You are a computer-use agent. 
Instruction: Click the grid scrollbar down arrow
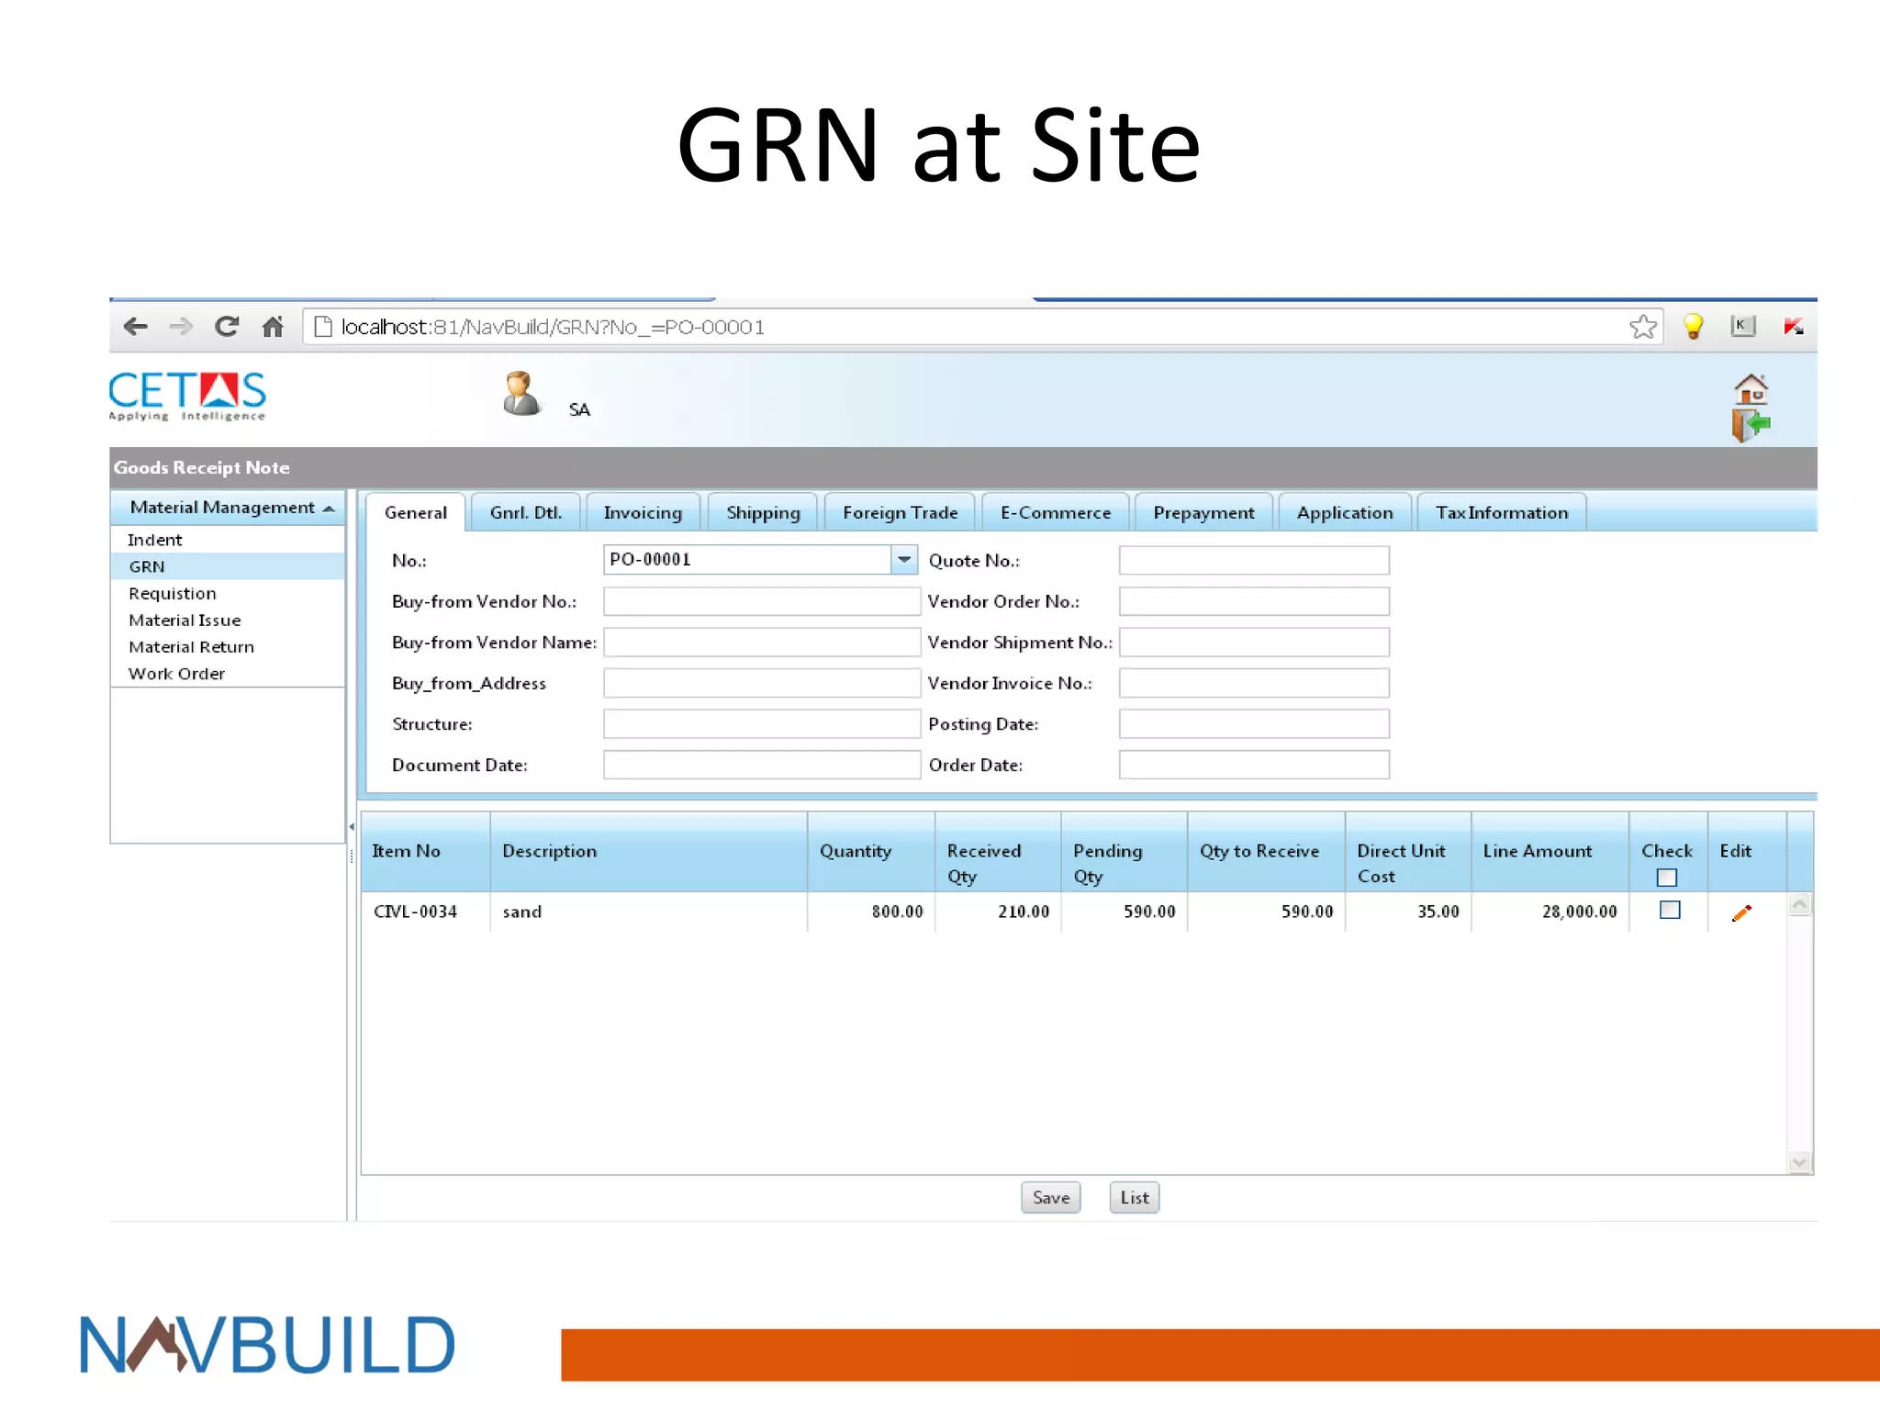[1799, 1162]
